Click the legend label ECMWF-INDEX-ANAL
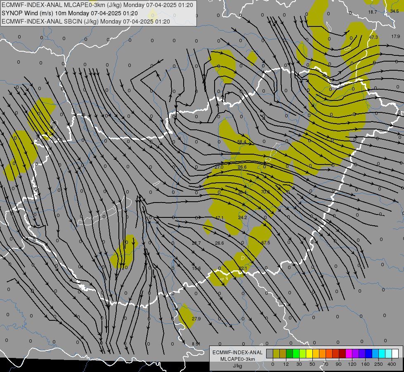 (x=238, y=353)
